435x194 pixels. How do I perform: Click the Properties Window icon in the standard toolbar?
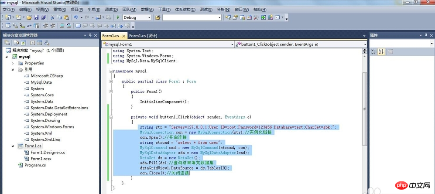(x=235, y=17)
